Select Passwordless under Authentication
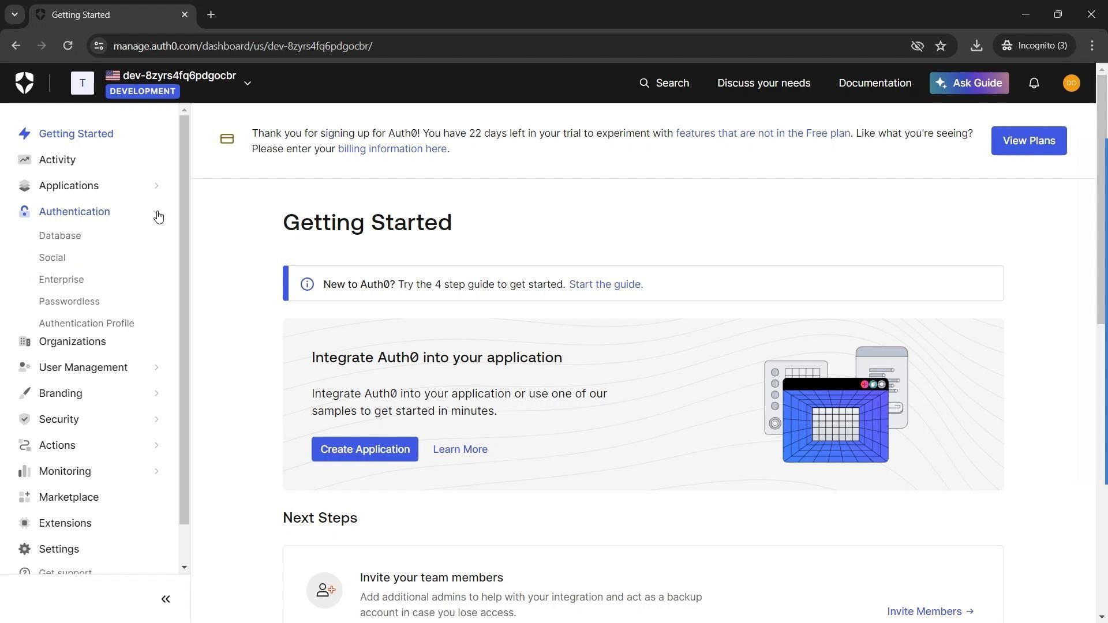Image resolution: width=1108 pixels, height=623 pixels. pyautogui.click(x=69, y=302)
